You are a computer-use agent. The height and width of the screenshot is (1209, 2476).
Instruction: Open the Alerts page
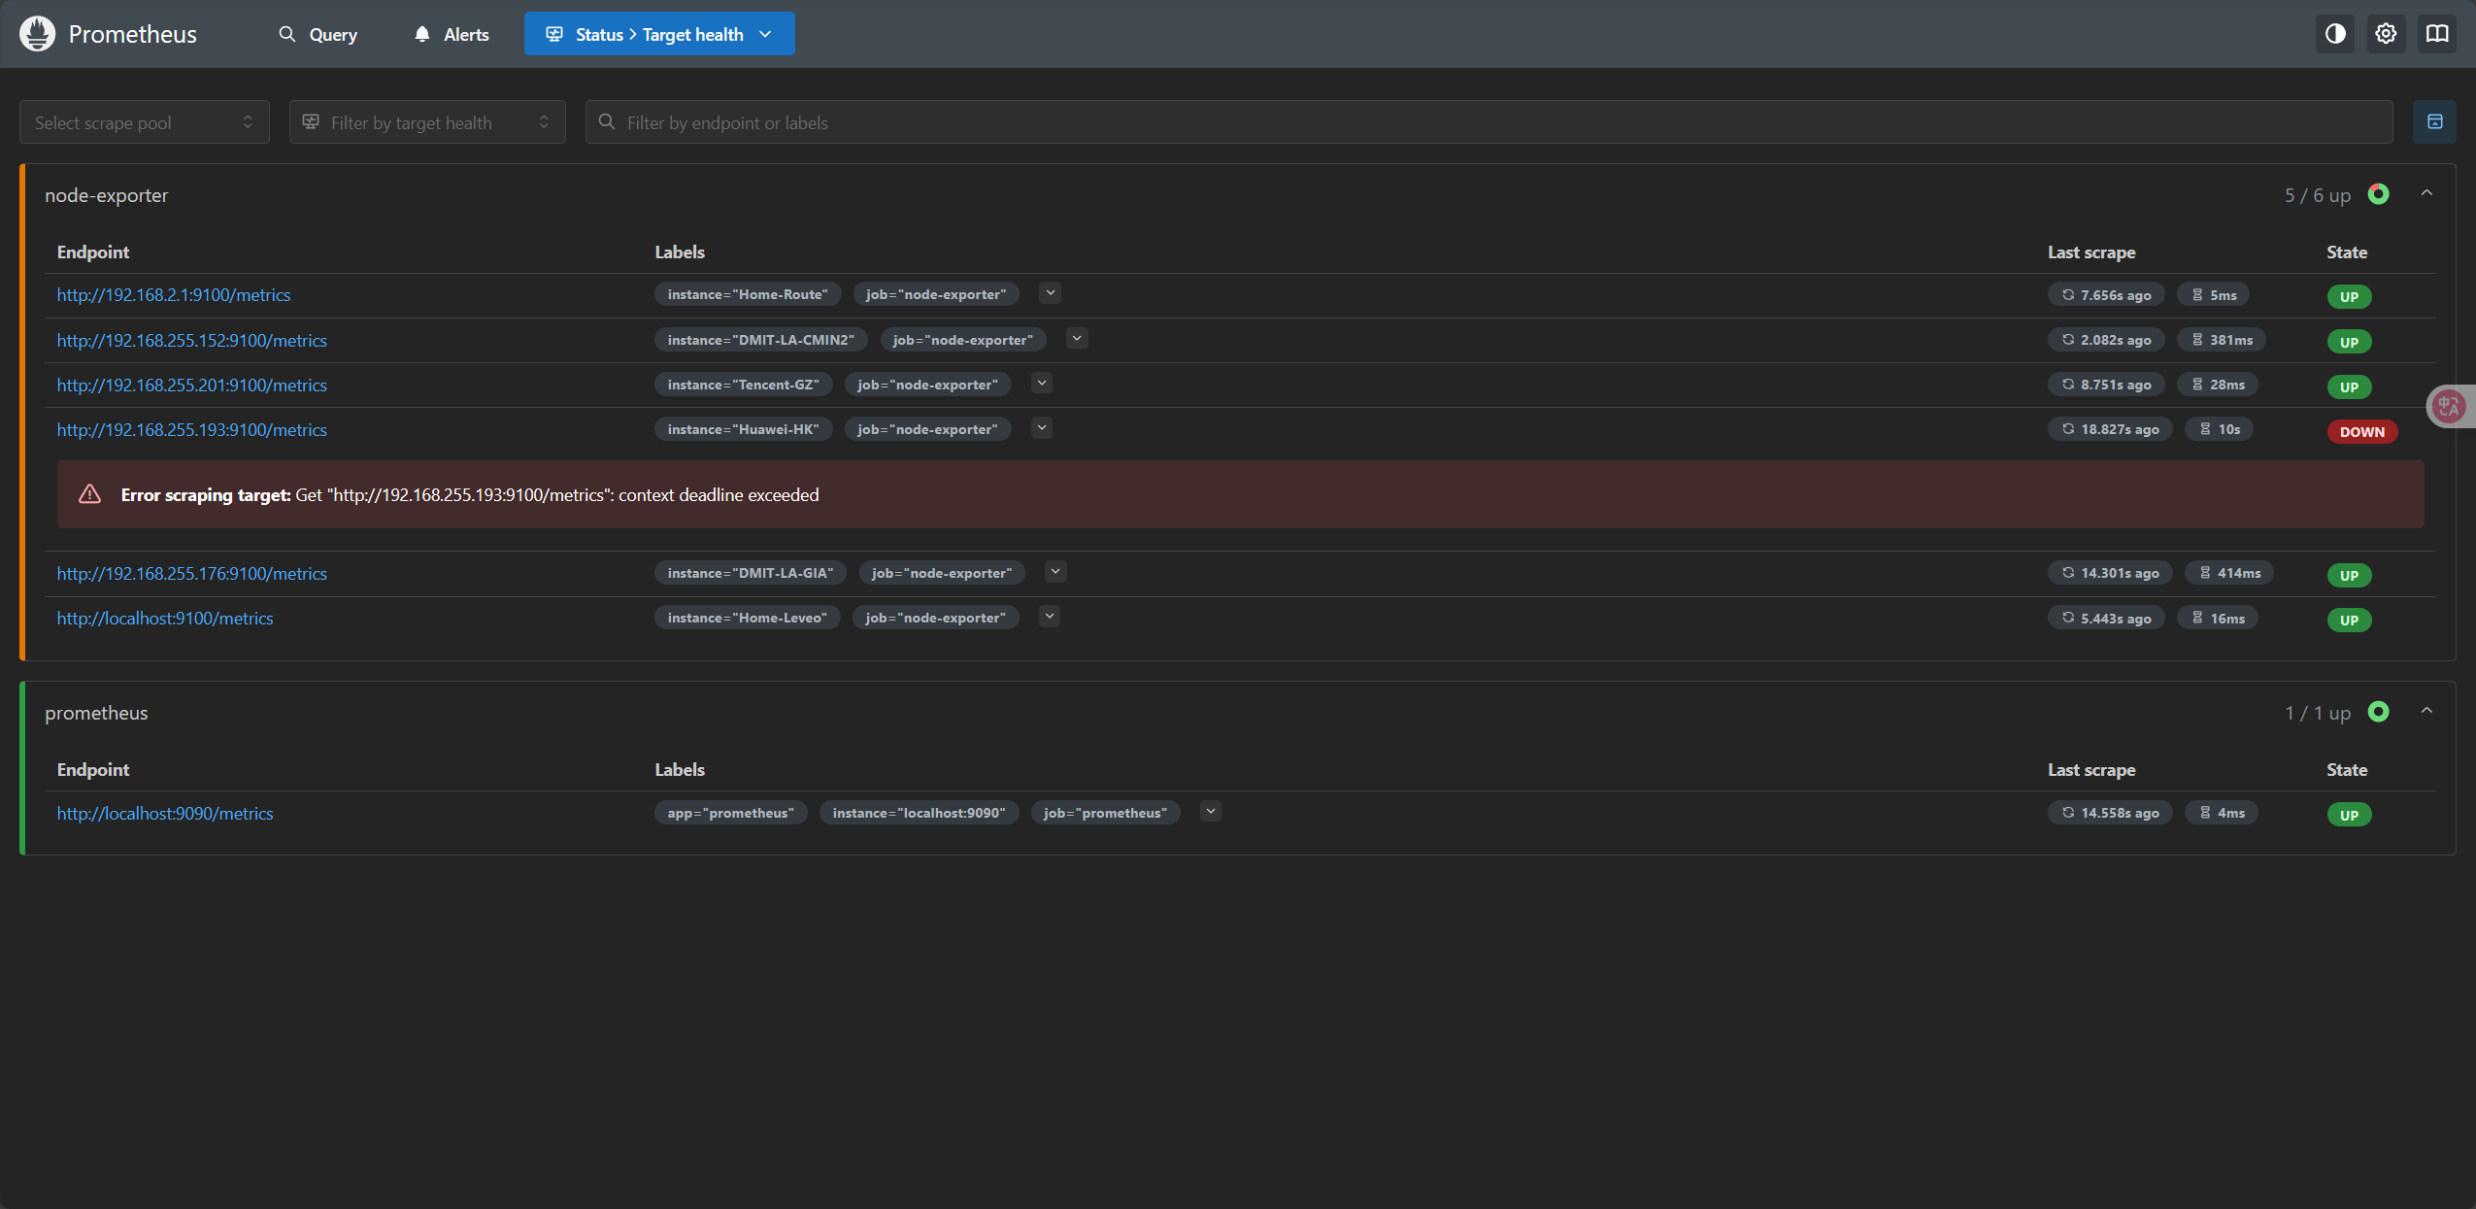click(452, 34)
